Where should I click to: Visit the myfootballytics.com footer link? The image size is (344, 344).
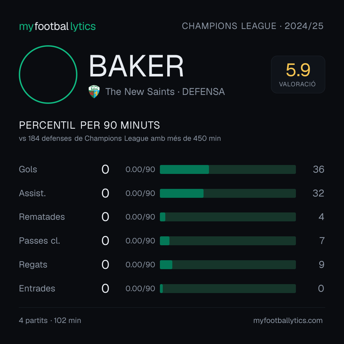click(288, 320)
